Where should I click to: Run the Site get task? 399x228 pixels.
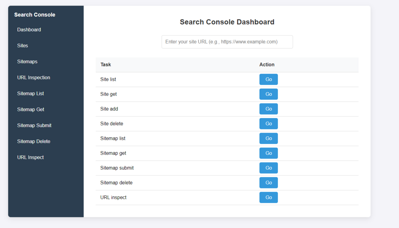[x=268, y=94]
